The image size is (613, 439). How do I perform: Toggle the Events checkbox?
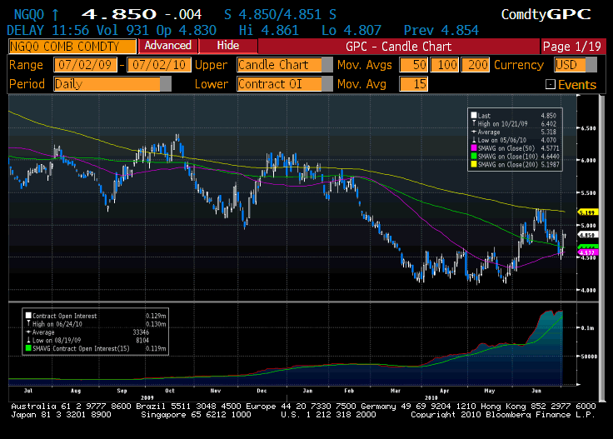550,85
